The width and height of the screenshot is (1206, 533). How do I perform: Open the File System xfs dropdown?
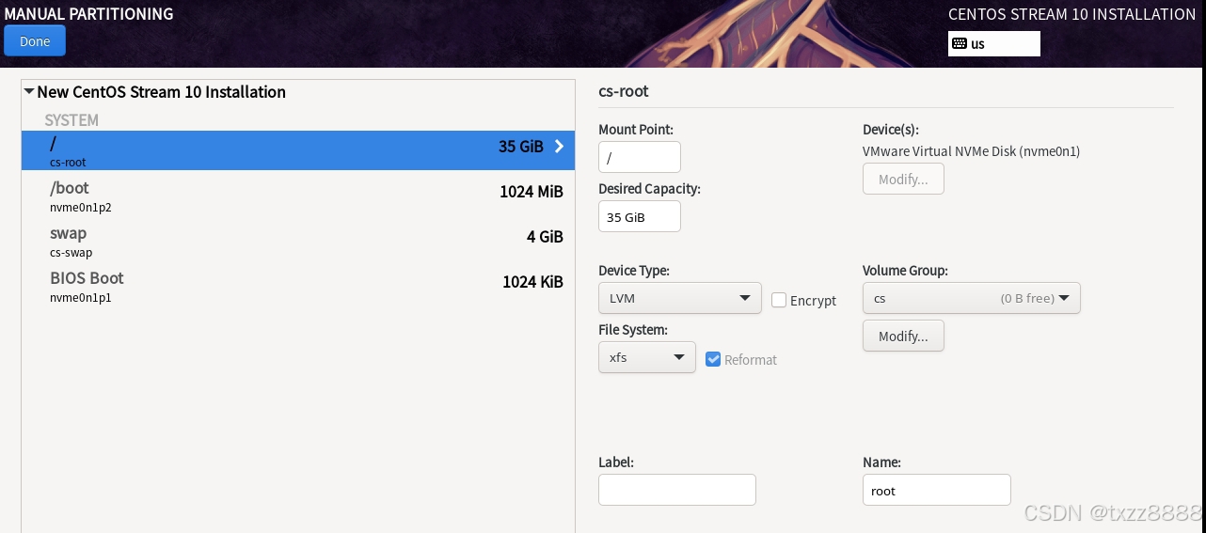(x=647, y=357)
